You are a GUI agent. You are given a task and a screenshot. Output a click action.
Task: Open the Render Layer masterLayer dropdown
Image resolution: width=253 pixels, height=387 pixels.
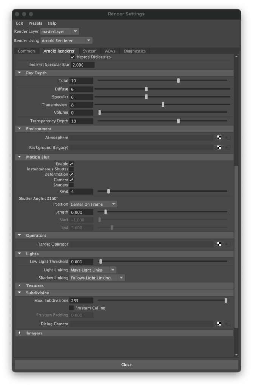tap(59, 31)
